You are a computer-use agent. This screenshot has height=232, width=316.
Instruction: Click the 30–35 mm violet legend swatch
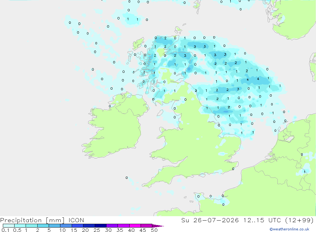tap(112, 226)
